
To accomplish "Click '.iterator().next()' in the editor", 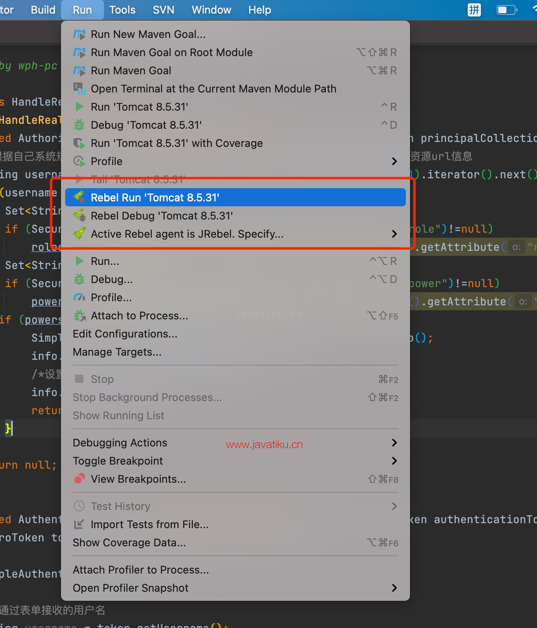I will 478,175.
